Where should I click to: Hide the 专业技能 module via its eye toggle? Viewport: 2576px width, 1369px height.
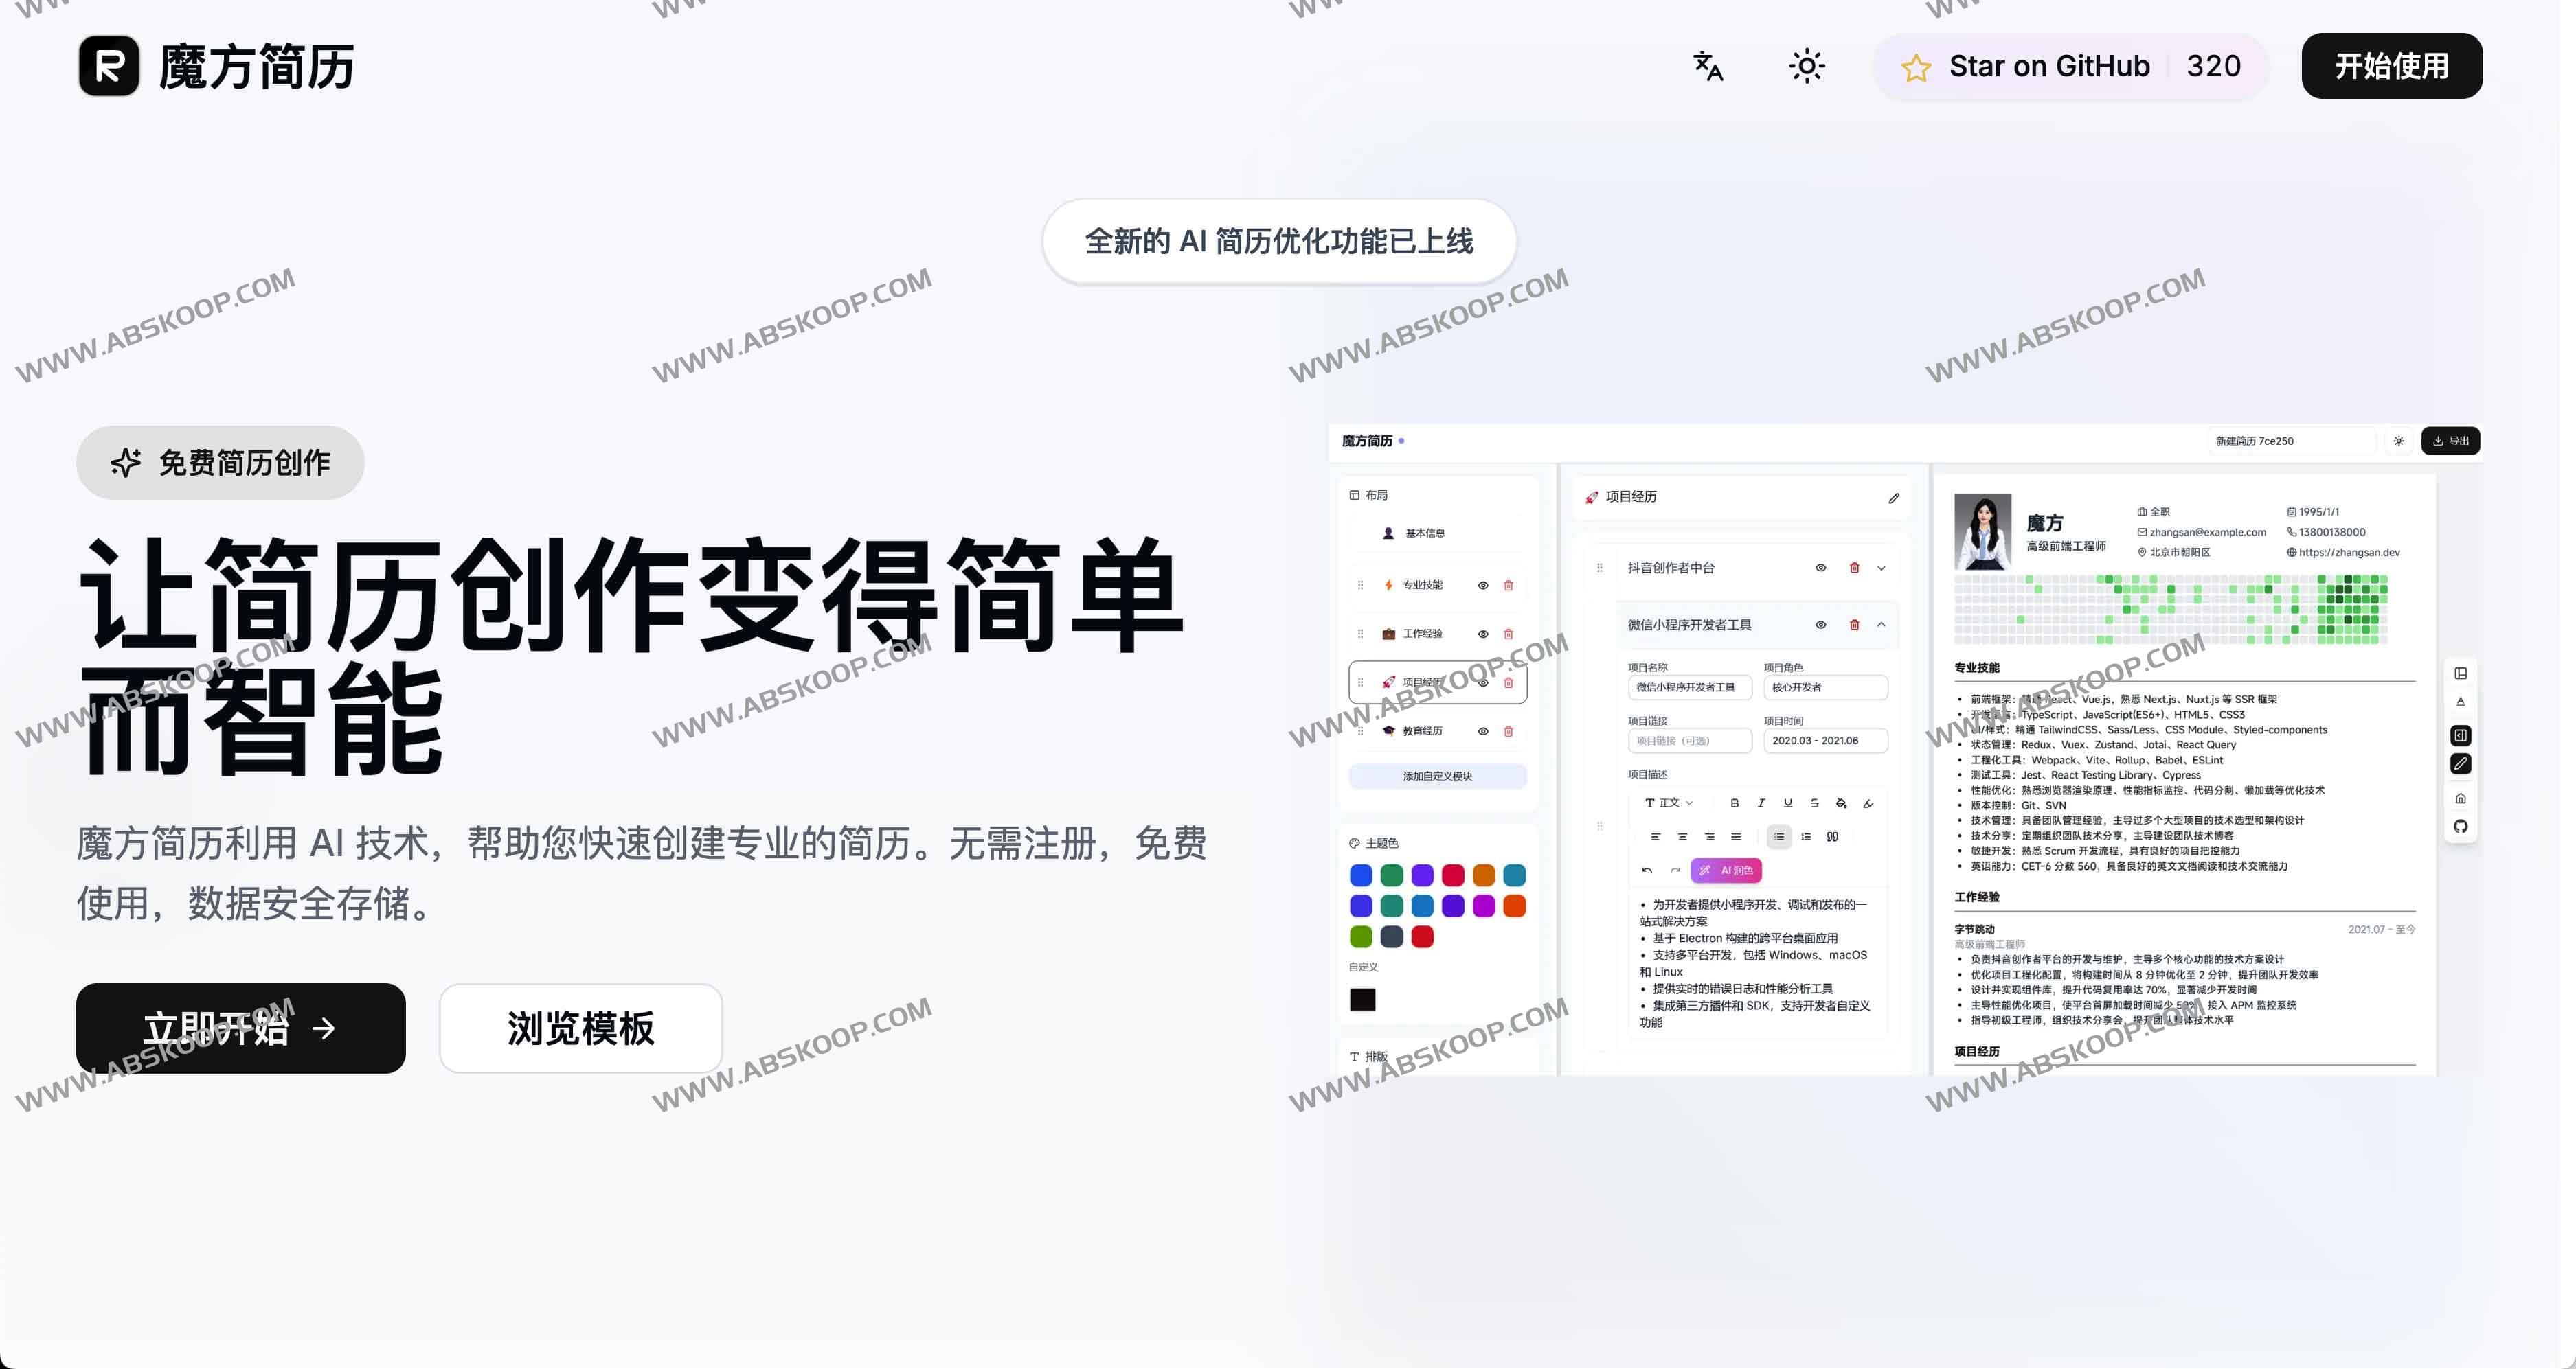pyautogui.click(x=1483, y=586)
